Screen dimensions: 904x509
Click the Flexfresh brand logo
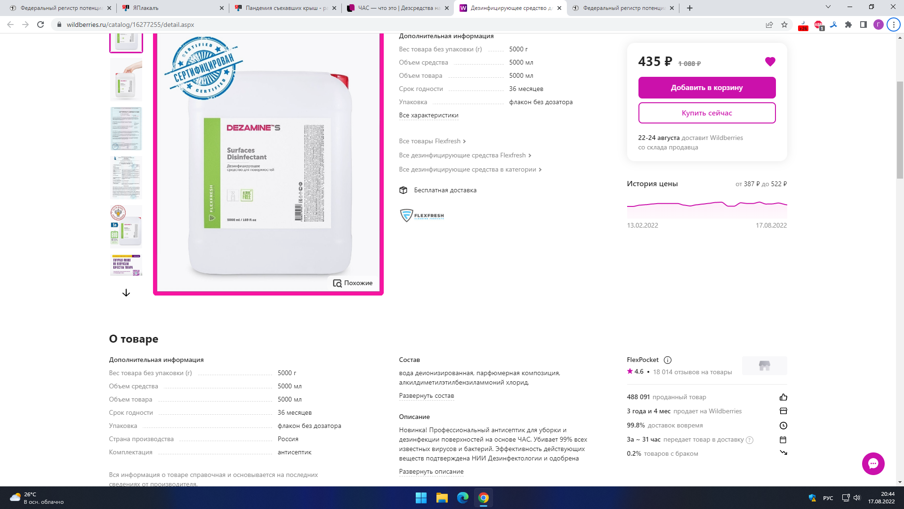(x=422, y=215)
